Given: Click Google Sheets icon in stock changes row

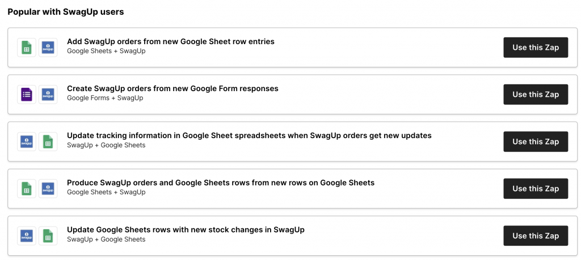Looking at the screenshot, I should (48, 236).
